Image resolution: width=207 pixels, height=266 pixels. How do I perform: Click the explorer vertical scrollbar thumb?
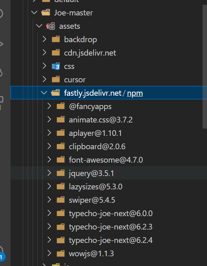click(205, 66)
